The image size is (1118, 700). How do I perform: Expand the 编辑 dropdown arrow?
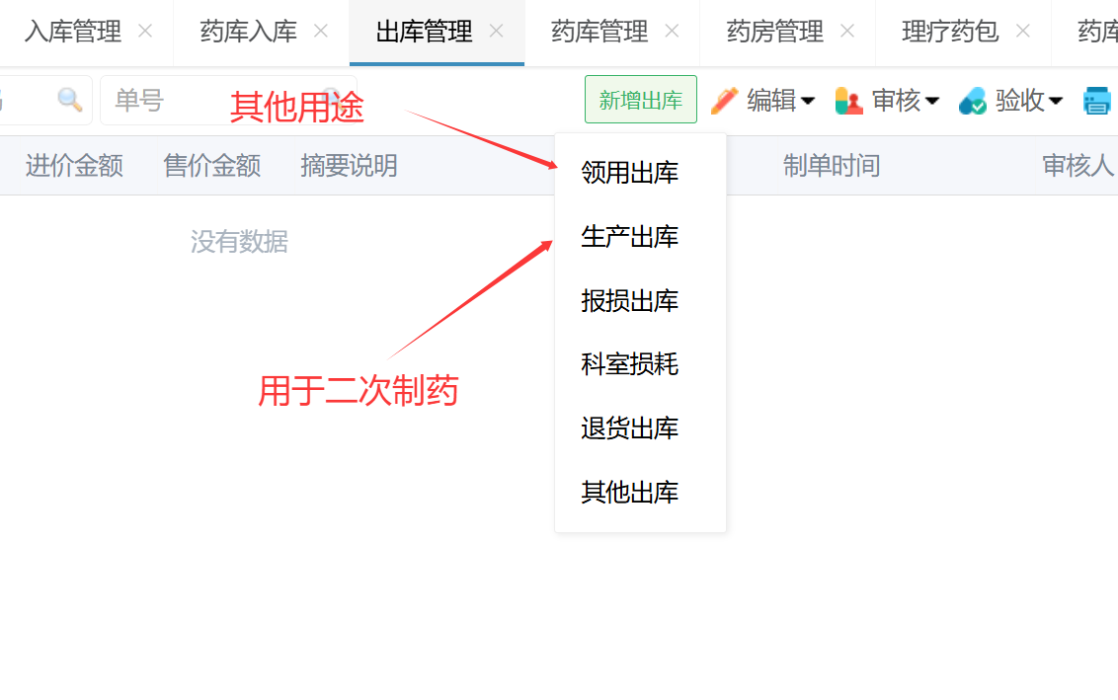point(808,101)
